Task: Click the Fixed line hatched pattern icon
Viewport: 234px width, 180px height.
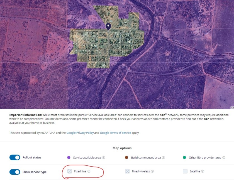Action: coord(69,171)
